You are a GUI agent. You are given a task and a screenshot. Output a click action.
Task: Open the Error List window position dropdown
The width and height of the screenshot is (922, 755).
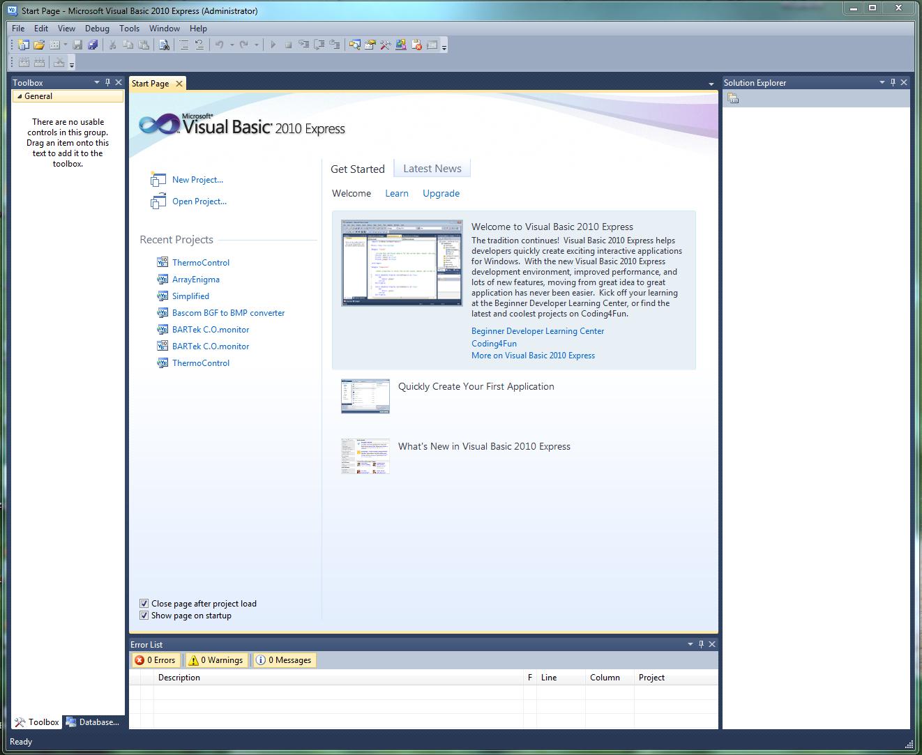[690, 644]
